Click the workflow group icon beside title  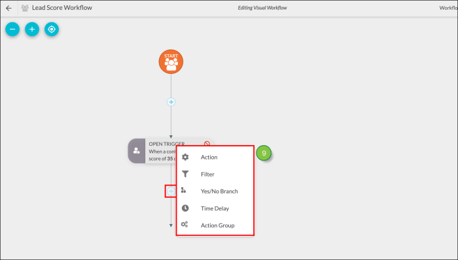(25, 8)
